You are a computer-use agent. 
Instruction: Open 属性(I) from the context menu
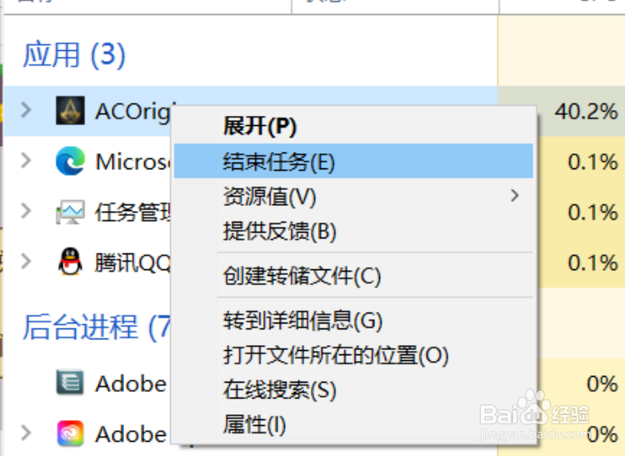(254, 425)
